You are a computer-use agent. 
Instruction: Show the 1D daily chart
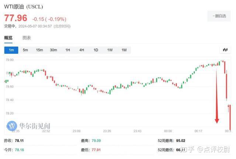pos(96,50)
